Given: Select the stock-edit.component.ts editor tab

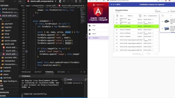Looking at the screenshot, I should (x=42, y=1).
